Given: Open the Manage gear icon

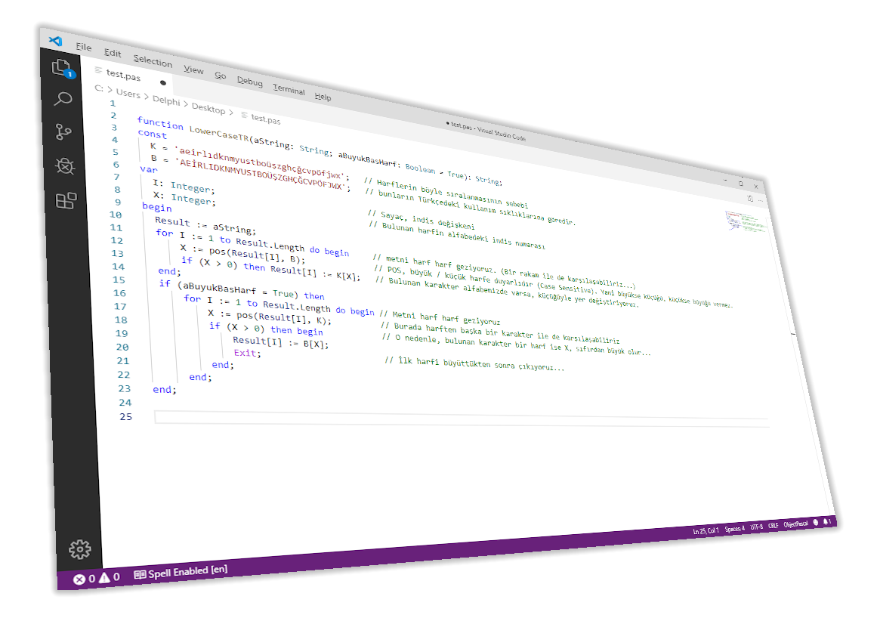Looking at the screenshot, I should point(79,549).
